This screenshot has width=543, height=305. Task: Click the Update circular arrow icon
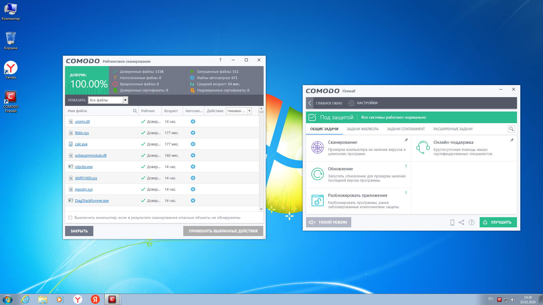317,174
